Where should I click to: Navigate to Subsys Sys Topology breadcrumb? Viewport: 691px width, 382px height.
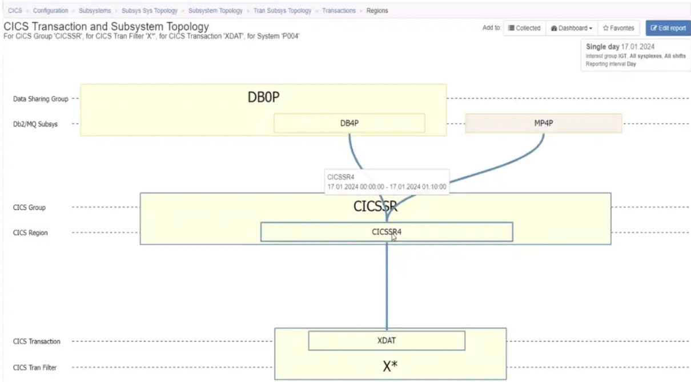[x=150, y=11]
